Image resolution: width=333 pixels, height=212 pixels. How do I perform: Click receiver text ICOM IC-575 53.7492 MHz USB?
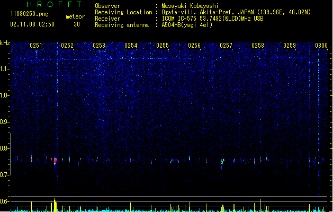[212, 19]
